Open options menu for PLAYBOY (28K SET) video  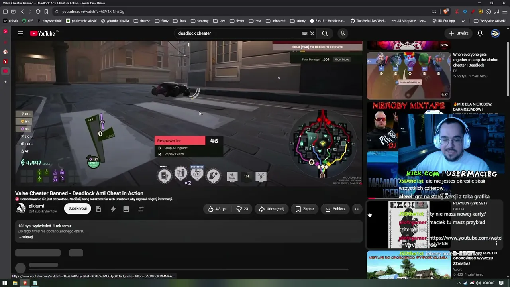point(496,243)
